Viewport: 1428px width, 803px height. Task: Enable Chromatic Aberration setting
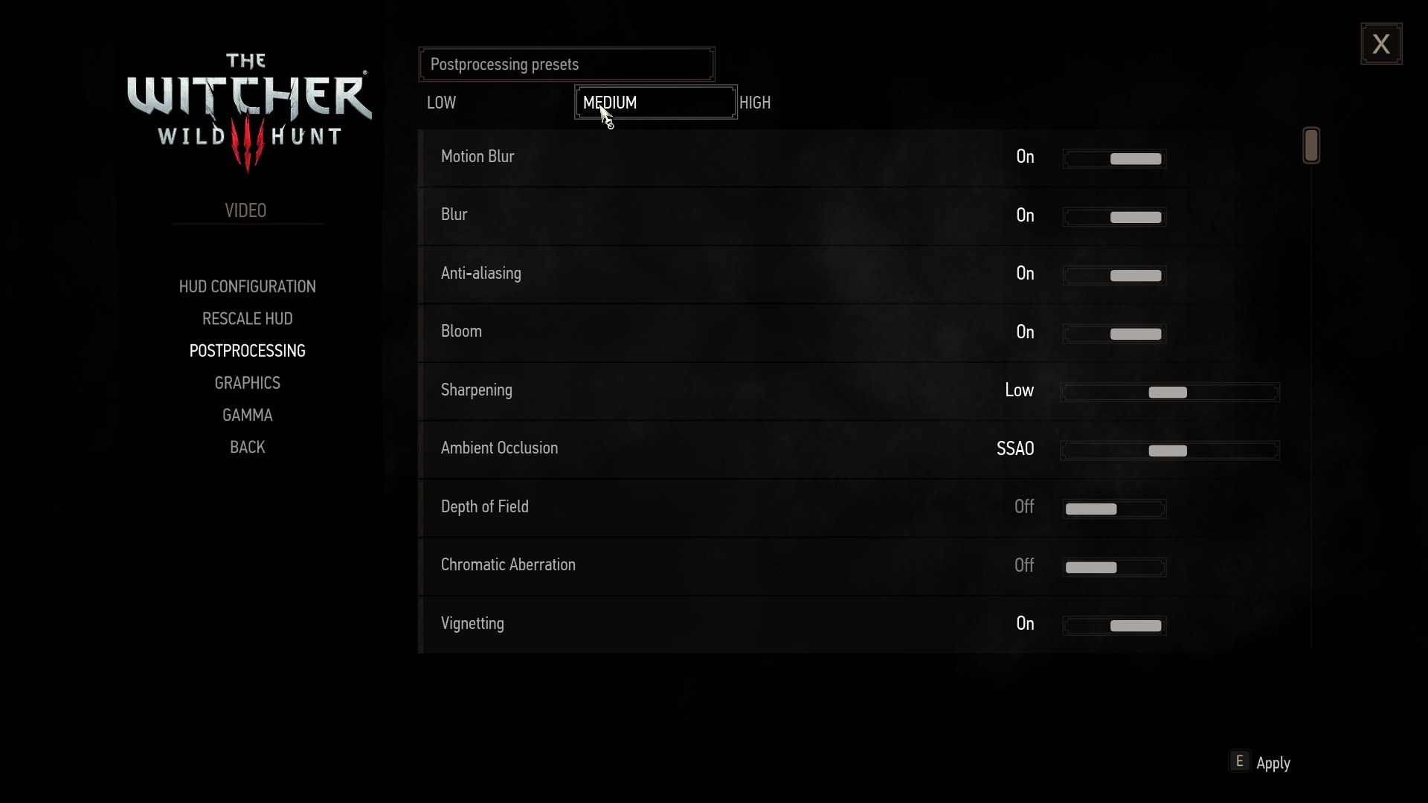[x=1138, y=567]
